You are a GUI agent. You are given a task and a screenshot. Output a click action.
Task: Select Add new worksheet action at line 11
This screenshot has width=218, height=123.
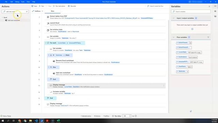(108, 73)
